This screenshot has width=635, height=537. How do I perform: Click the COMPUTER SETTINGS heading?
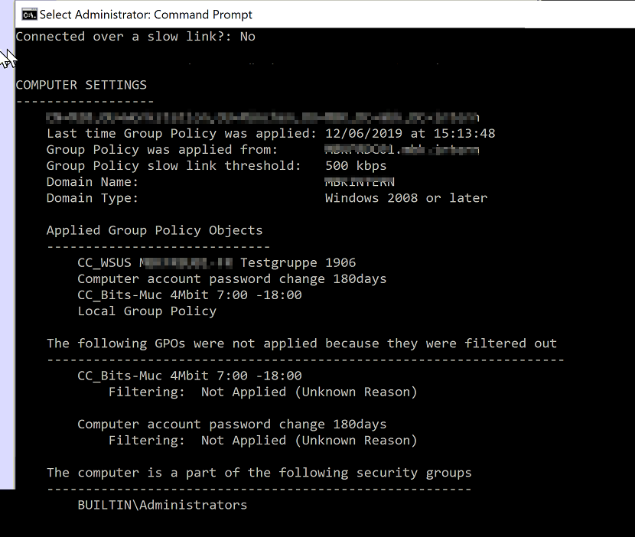click(x=81, y=85)
